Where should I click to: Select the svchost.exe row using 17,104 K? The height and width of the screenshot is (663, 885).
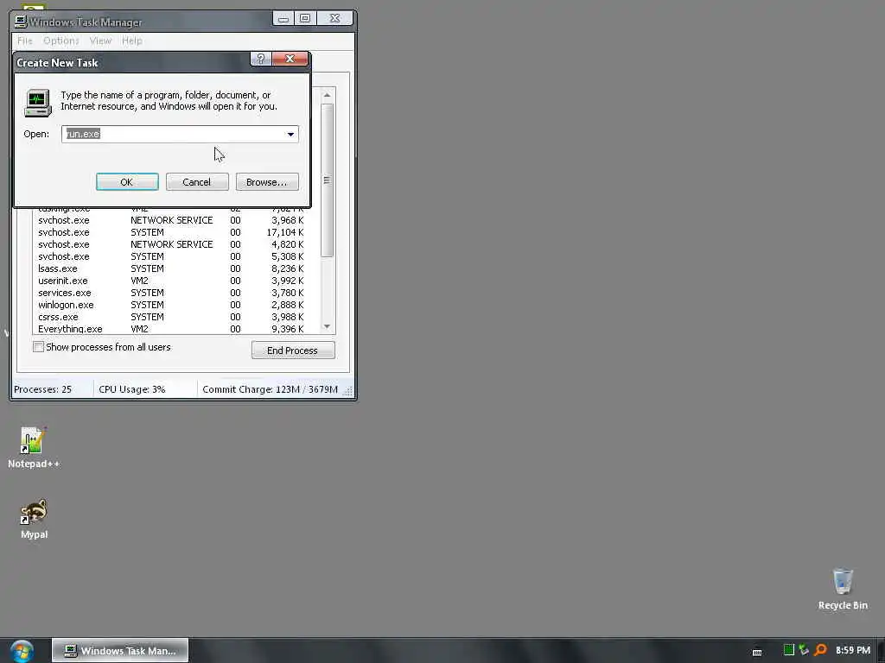coord(172,232)
